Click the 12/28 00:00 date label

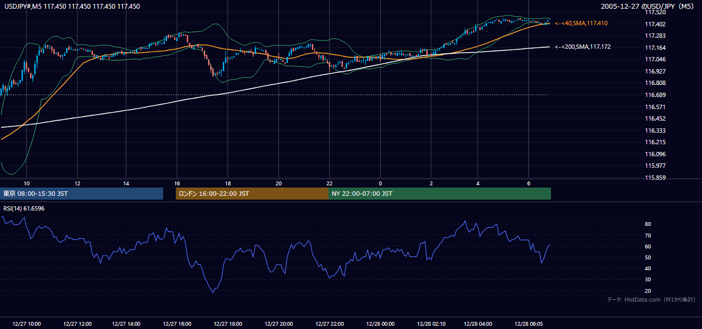(x=380, y=324)
